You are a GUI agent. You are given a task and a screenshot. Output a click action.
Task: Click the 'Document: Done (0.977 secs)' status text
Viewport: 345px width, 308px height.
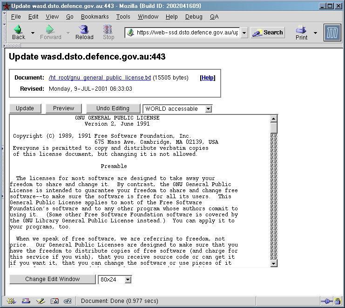tap(120, 301)
